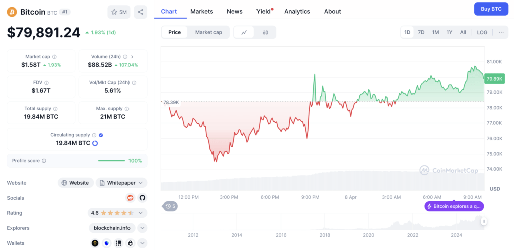This screenshot has height=250, width=514.
Task: Expand the Wallets dropdown chevron
Action: click(142, 243)
